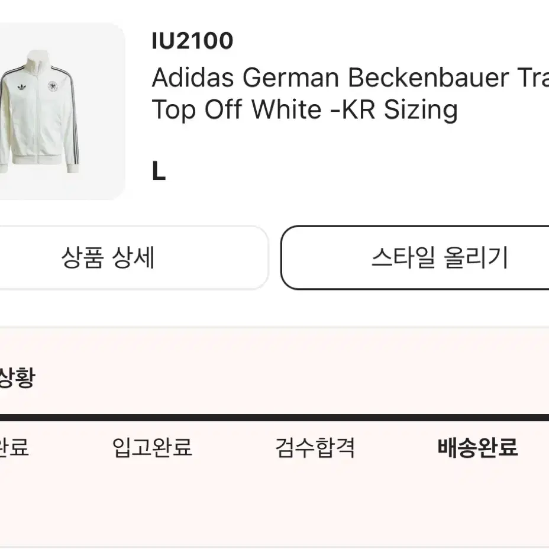Select the 입고완료 progress step
Screen dimensions: 549x549
point(152,447)
